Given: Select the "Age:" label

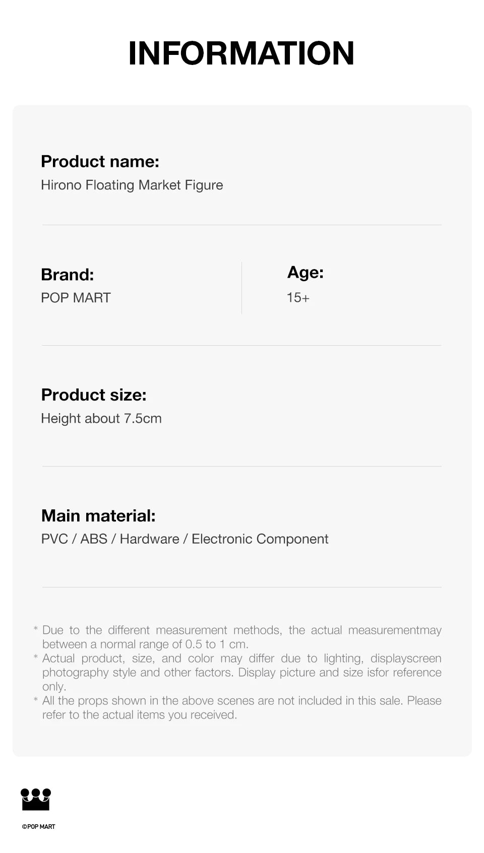Looking at the screenshot, I should tap(305, 272).
